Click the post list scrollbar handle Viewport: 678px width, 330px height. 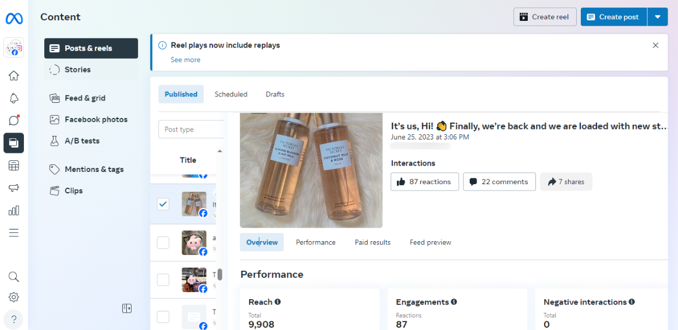(x=219, y=274)
